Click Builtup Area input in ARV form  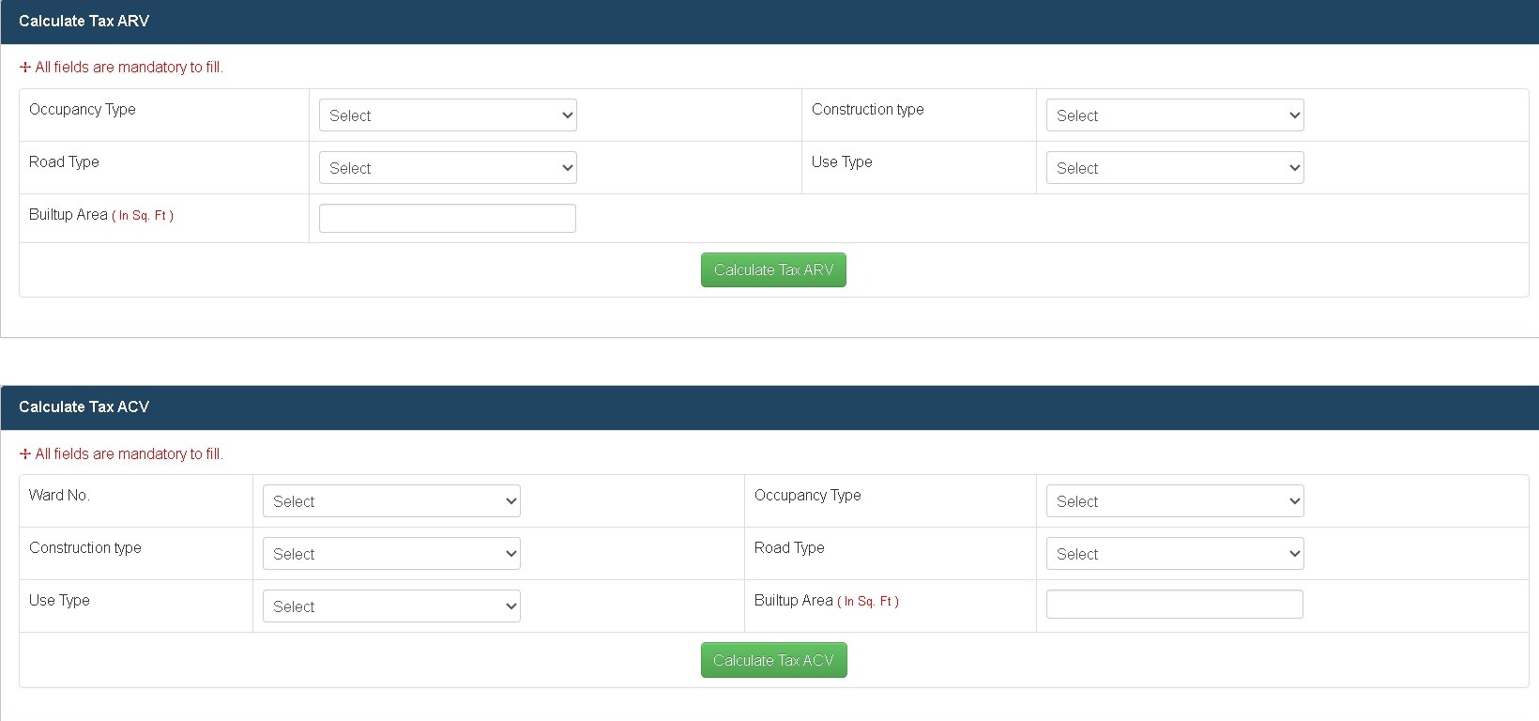coord(448,218)
